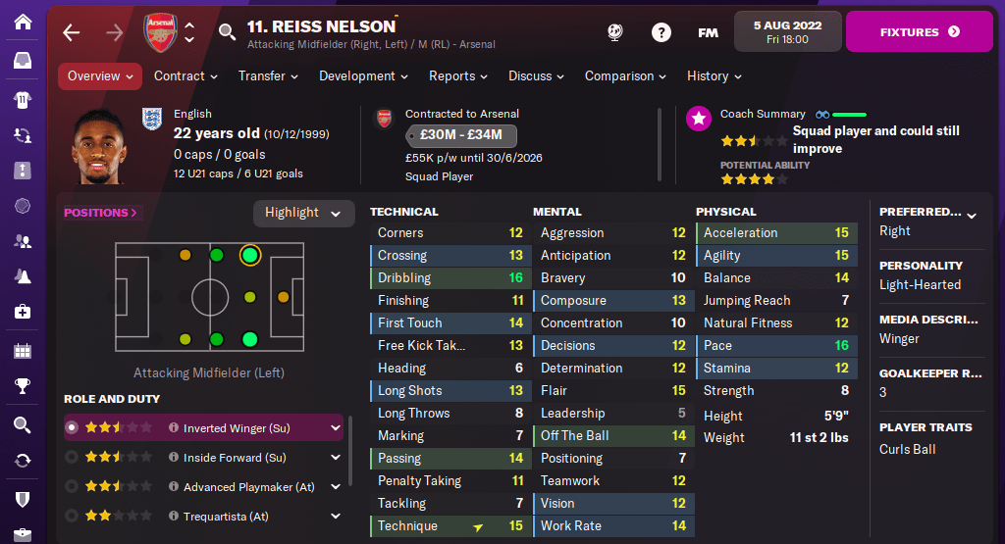
Task: Open the FM menu
Action: click(x=708, y=32)
